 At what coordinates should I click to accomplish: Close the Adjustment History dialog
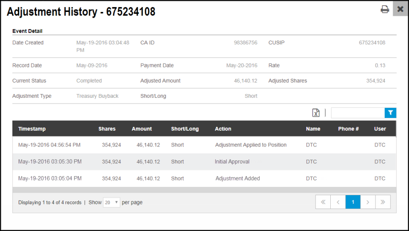(400, 9)
